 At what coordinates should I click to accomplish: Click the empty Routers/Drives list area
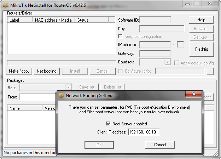(61, 38)
